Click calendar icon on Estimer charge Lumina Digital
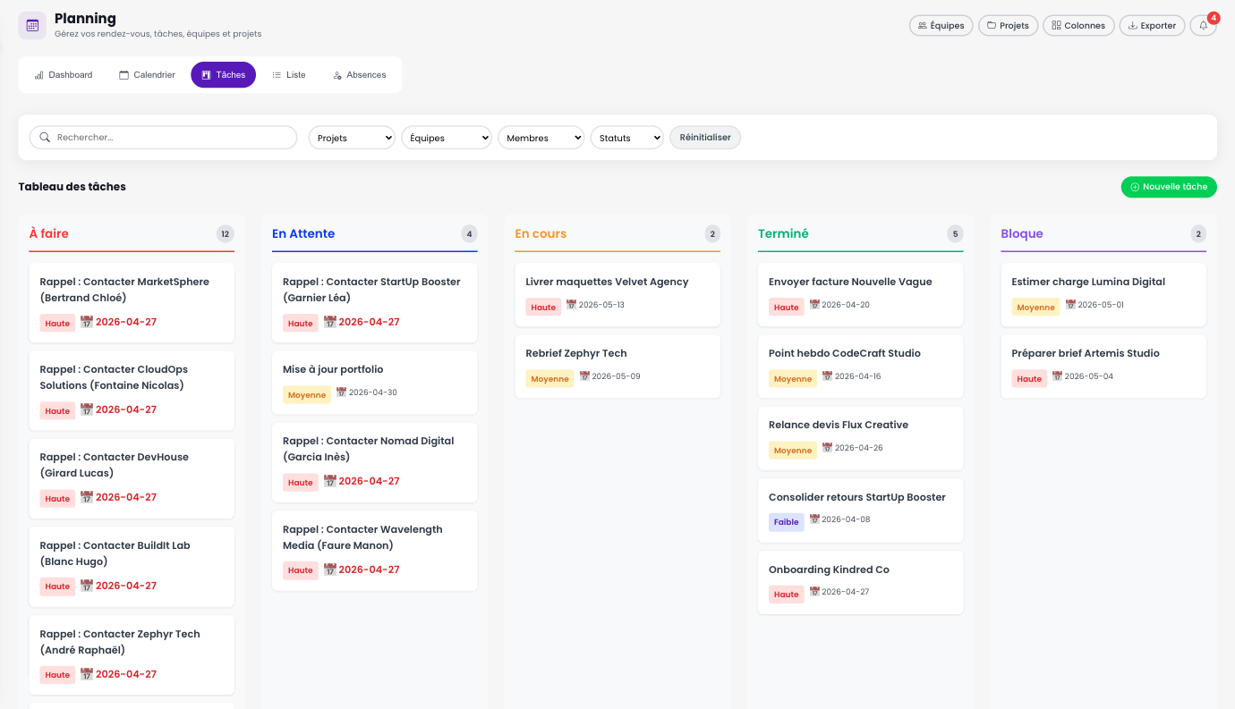Image resolution: width=1235 pixels, height=709 pixels. pyautogui.click(x=1070, y=304)
